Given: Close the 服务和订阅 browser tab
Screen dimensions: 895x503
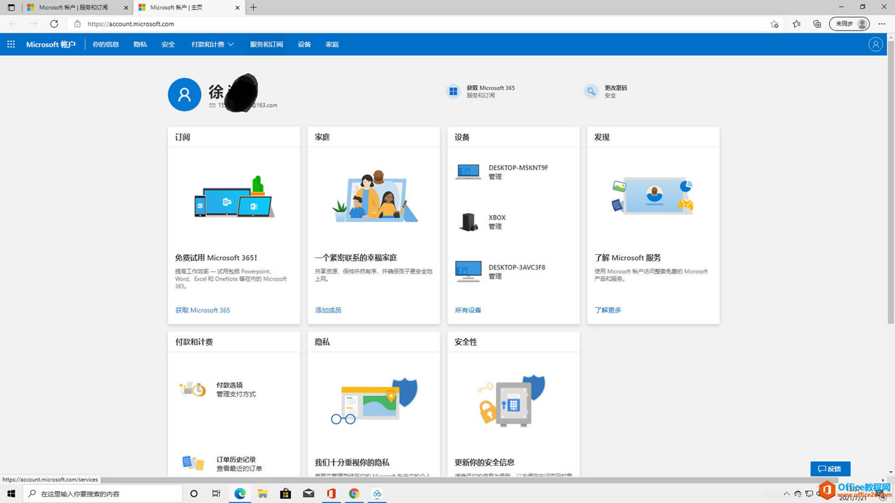Looking at the screenshot, I should tap(126, 8).
